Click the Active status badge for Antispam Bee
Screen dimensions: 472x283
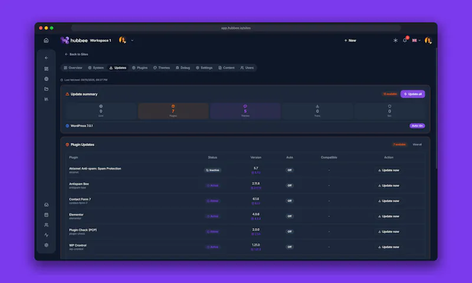point(212,186)
